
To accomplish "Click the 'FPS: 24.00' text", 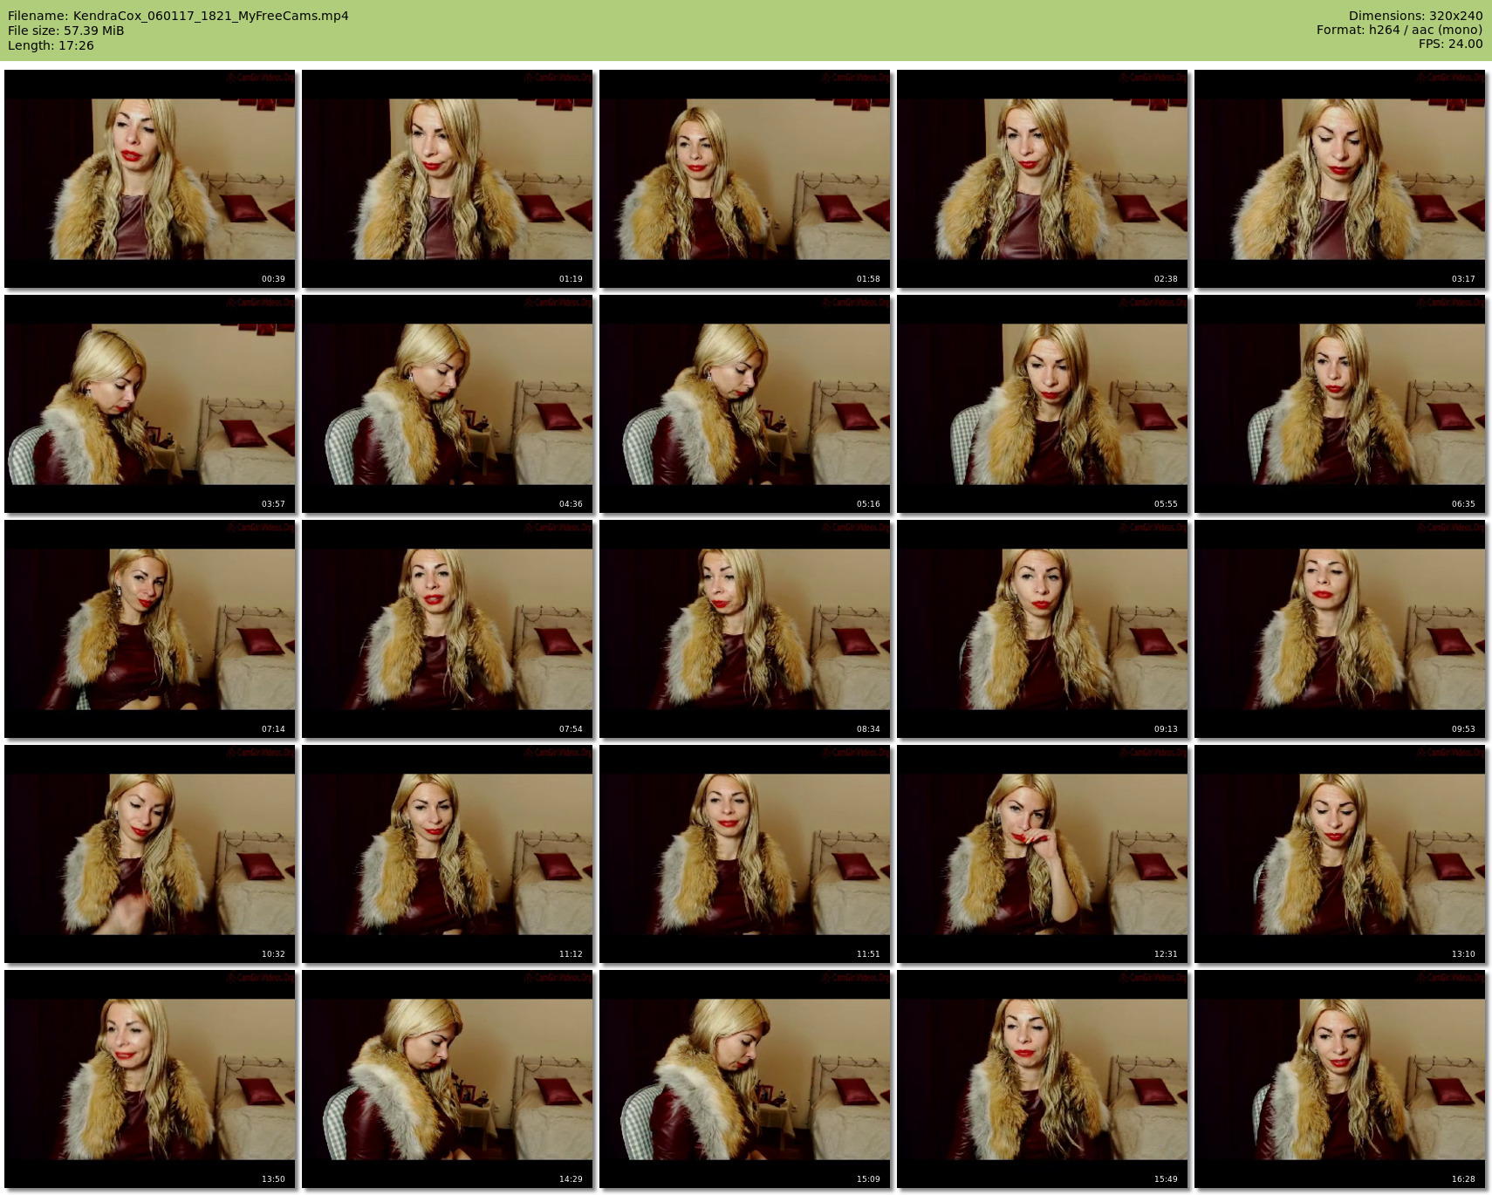I will point(1450,44).
